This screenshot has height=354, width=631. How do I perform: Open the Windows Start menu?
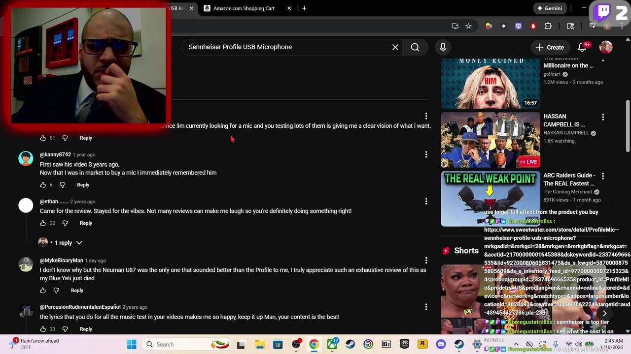click(132, 344)
